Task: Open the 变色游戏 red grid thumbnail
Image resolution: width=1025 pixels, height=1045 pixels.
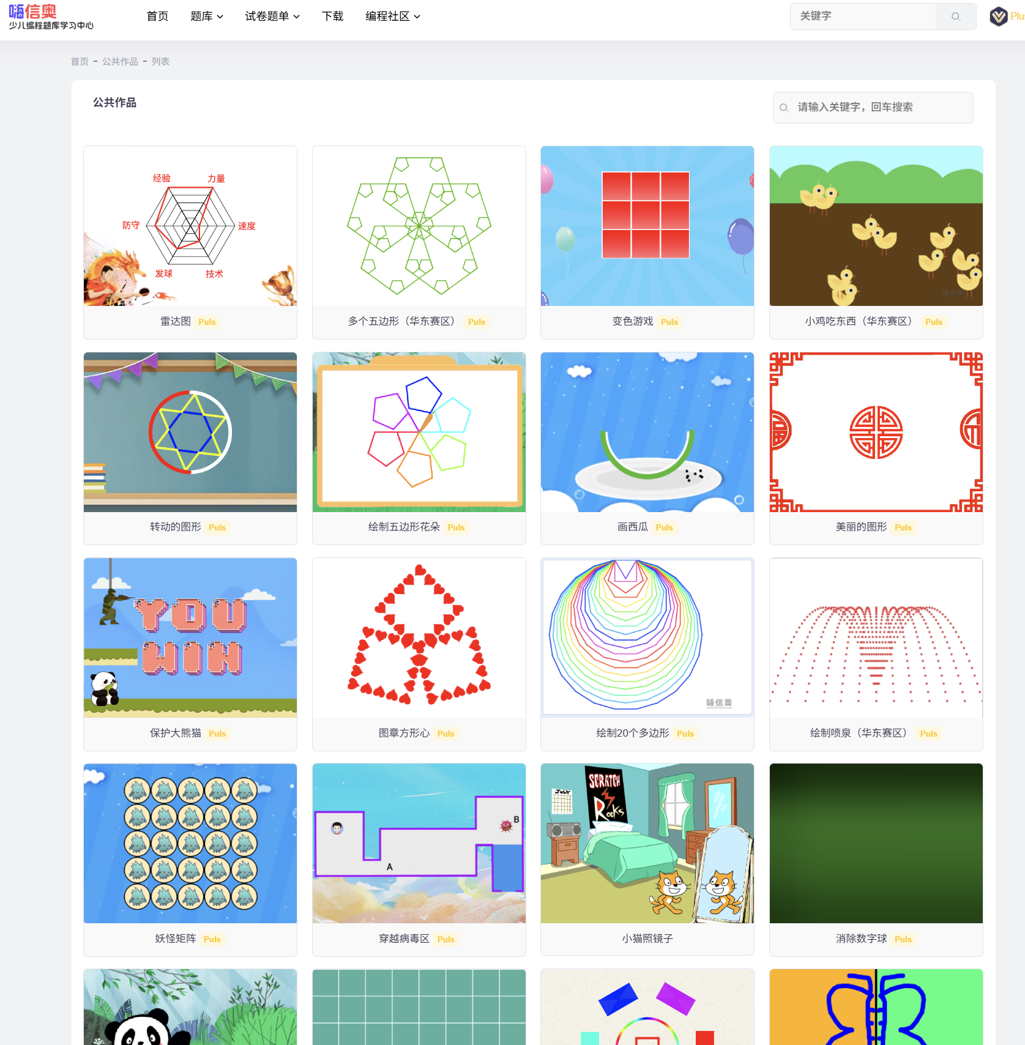Action: (x=647, y=226)
